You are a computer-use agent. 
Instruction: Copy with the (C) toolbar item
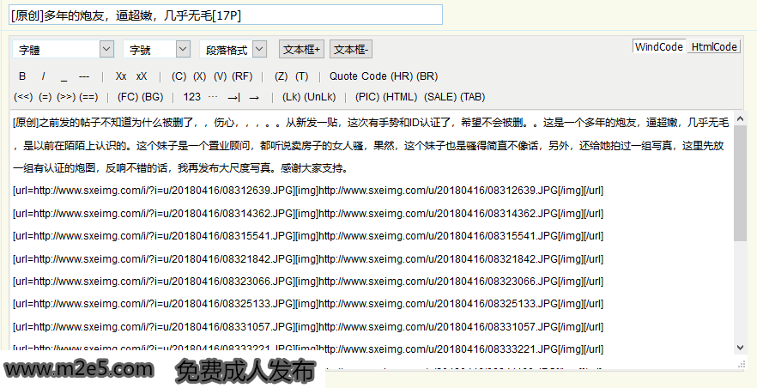point(179,76)
